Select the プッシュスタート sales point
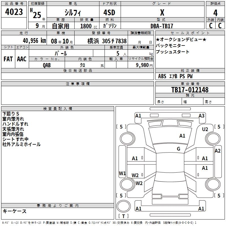Viewport: 226px width, 226px height. coord(173,52)
